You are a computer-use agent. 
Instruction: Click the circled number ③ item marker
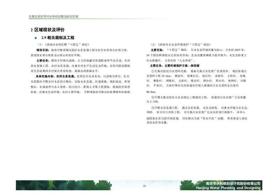pos(153,107)
